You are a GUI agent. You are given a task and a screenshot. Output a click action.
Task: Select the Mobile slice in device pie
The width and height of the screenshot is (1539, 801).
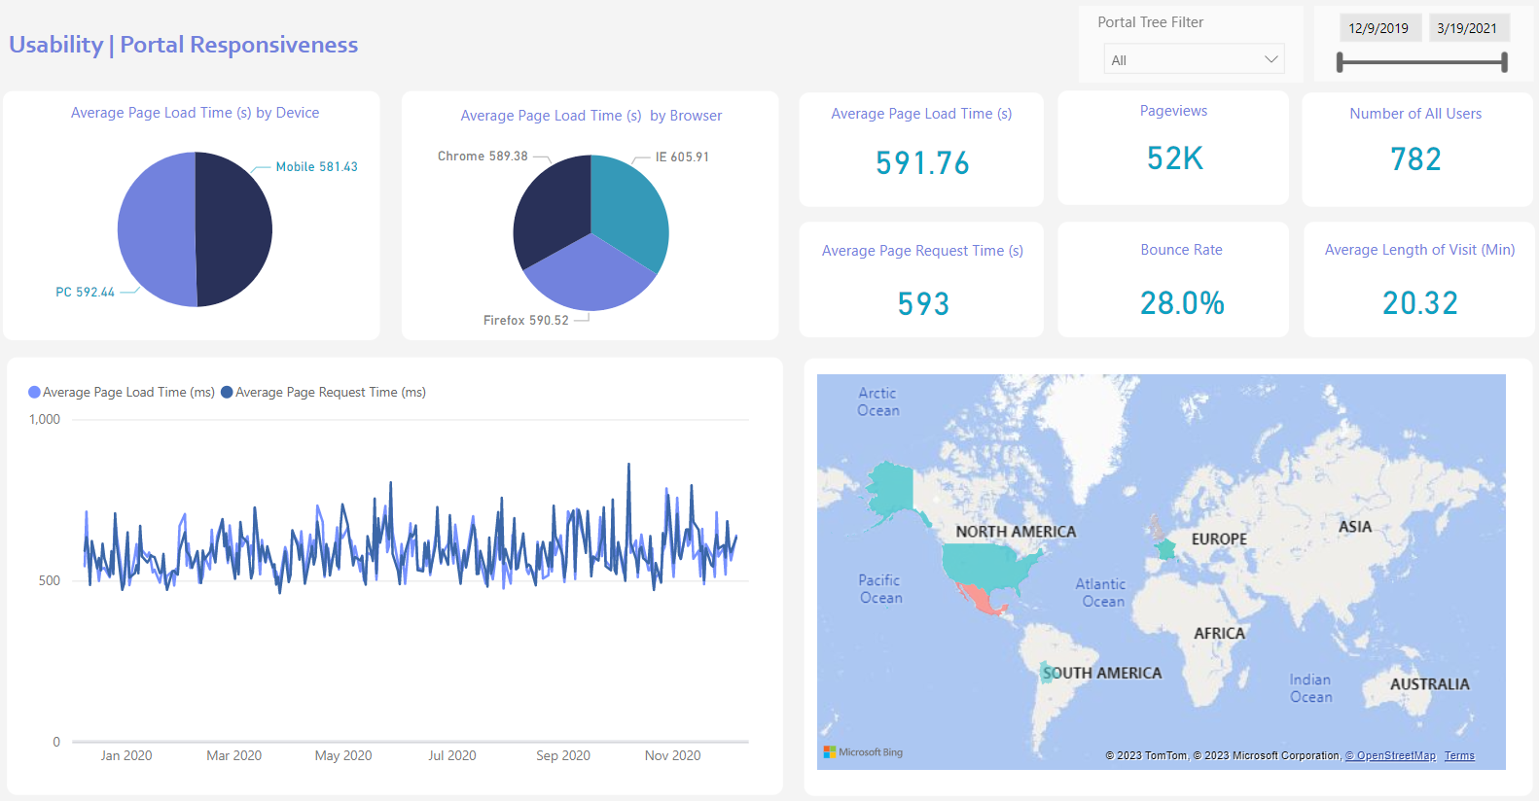[x=233, y=229]
